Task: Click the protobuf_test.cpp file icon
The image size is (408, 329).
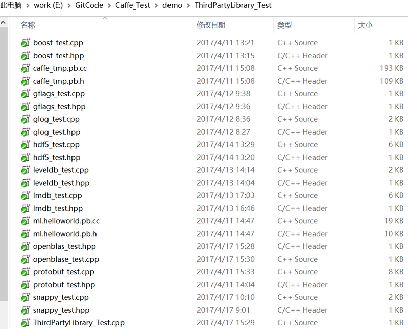Action: point(25,272)
